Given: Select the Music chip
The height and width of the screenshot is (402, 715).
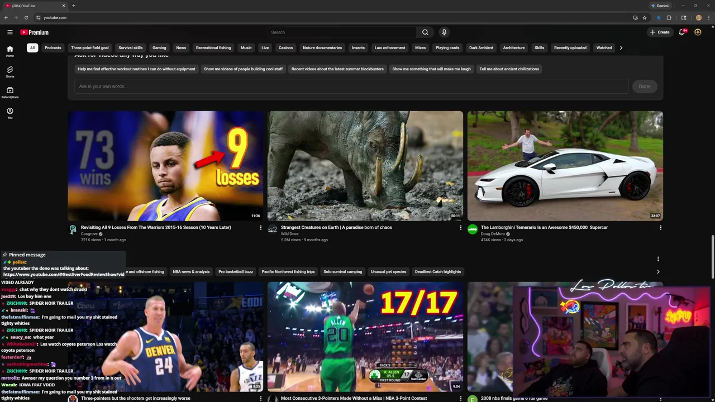Looking at the screenshot, I should (246, 48).
